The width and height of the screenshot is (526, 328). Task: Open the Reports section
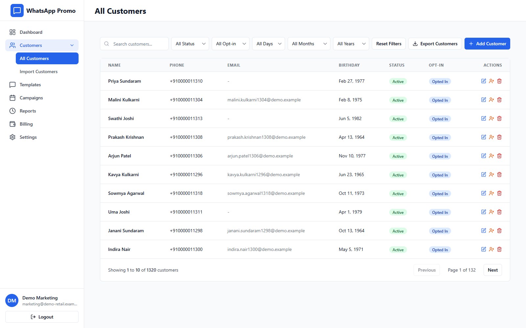(42, 111)
